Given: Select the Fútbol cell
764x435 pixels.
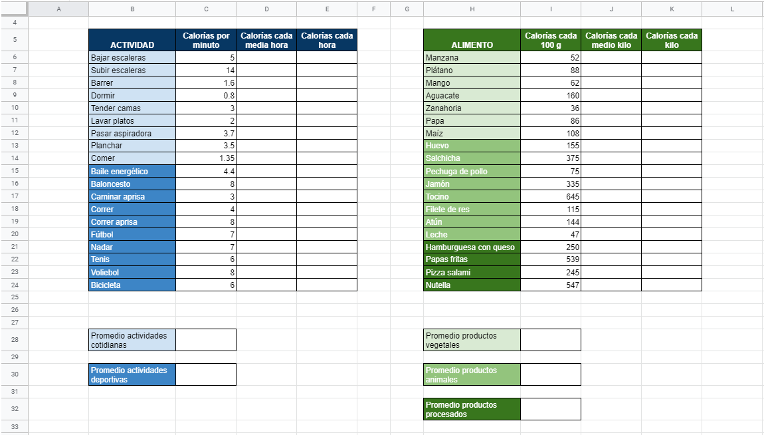Looking at the screenshot, I should pos(132,235).
